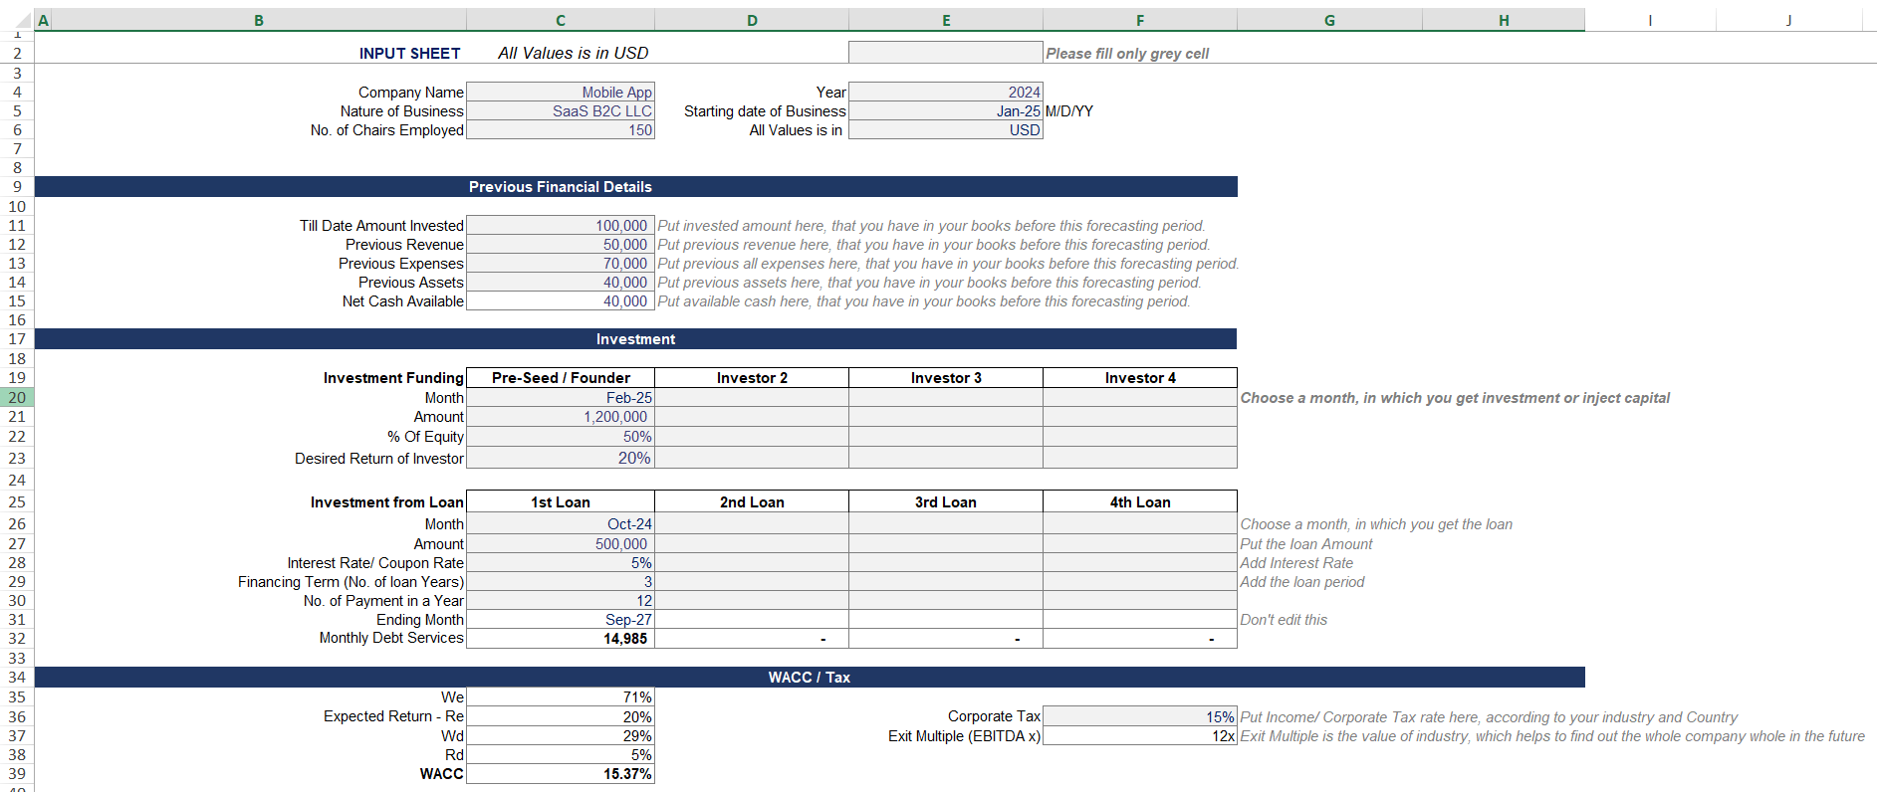Select column C header

click(561, 20)
